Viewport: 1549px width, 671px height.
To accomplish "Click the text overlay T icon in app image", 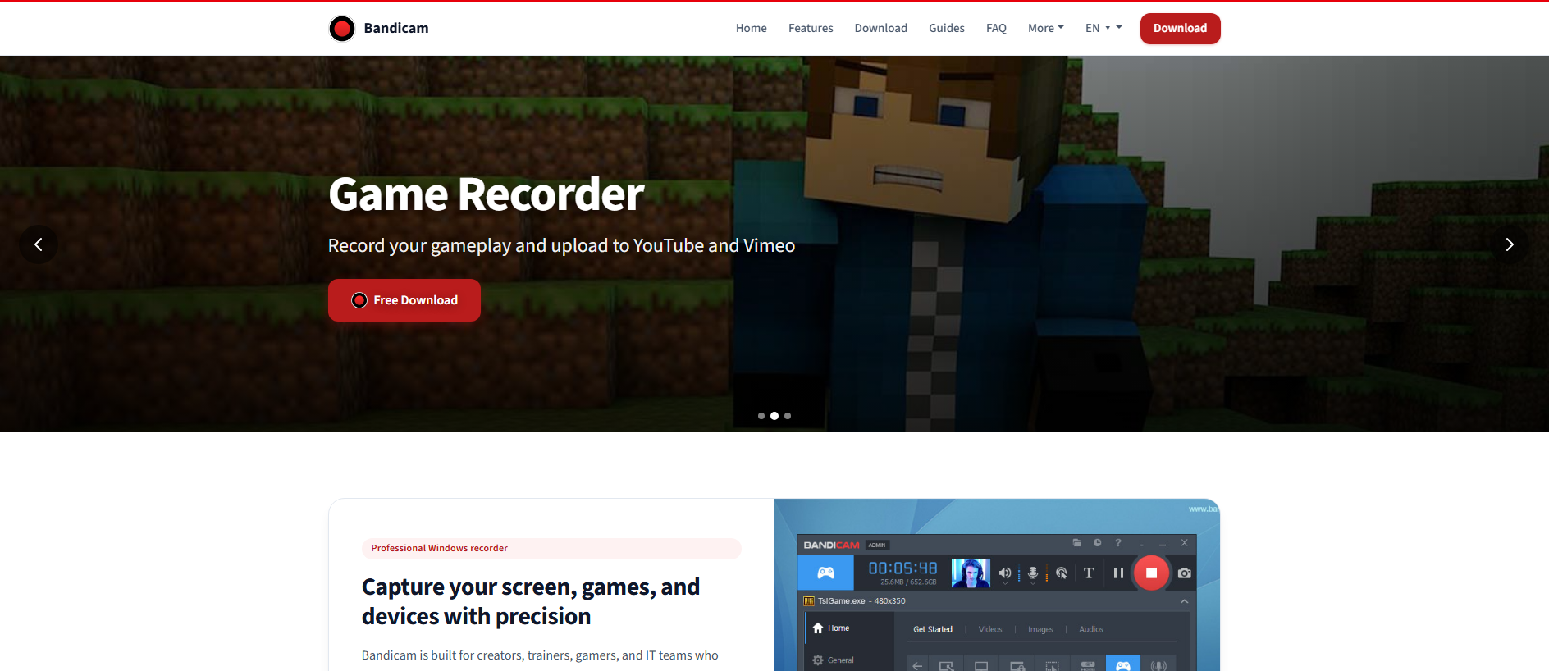I will coord(1089,573).
